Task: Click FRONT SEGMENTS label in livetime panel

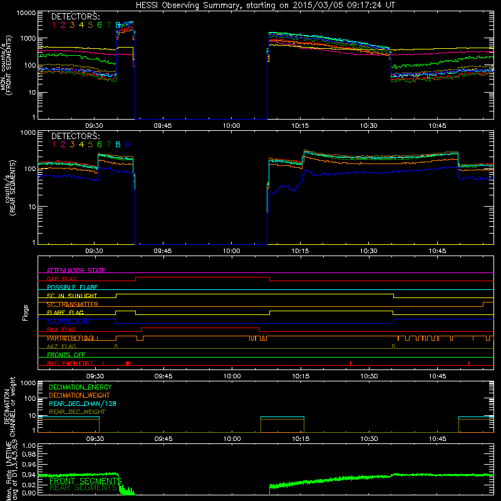Action: point(86,481)
